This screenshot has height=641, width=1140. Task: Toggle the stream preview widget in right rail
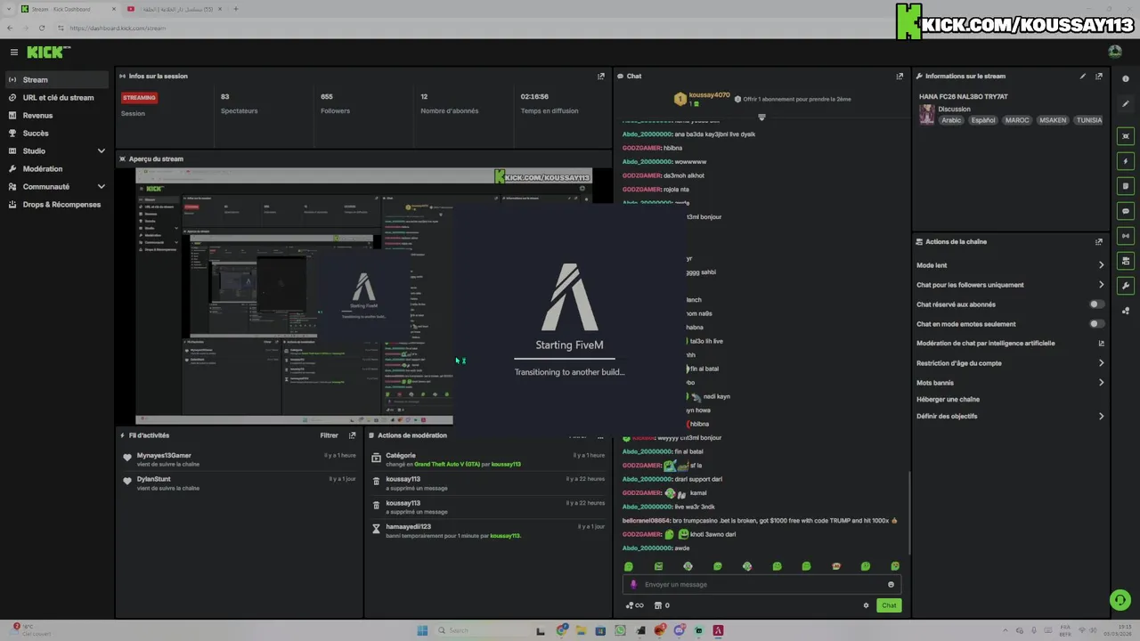click(1126, 136)
